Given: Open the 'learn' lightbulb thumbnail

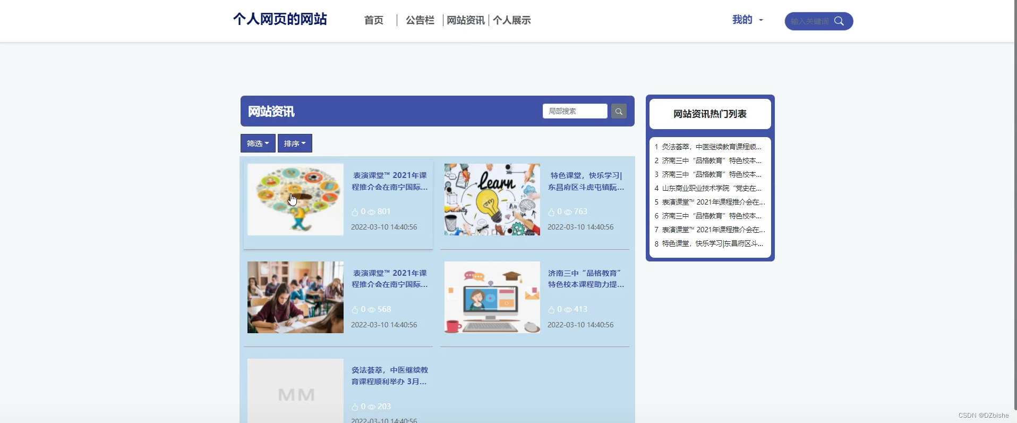Looking at the screenshot, I should pyautogui.click(x=492, y=199).
